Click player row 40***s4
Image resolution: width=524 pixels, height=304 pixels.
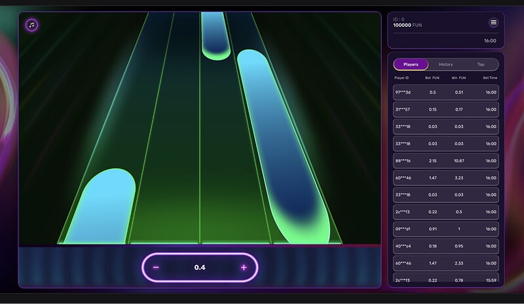coord(445,246)
